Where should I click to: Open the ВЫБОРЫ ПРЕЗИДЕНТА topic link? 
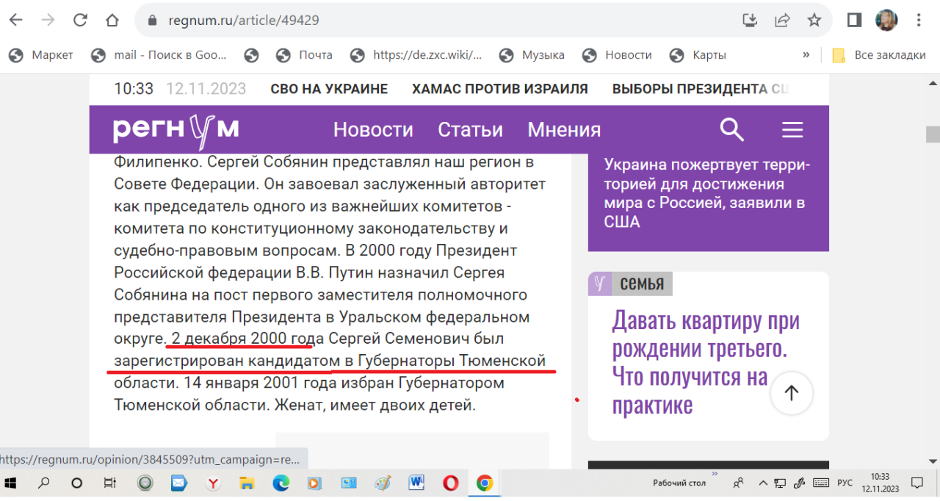(x=700, y=89)
